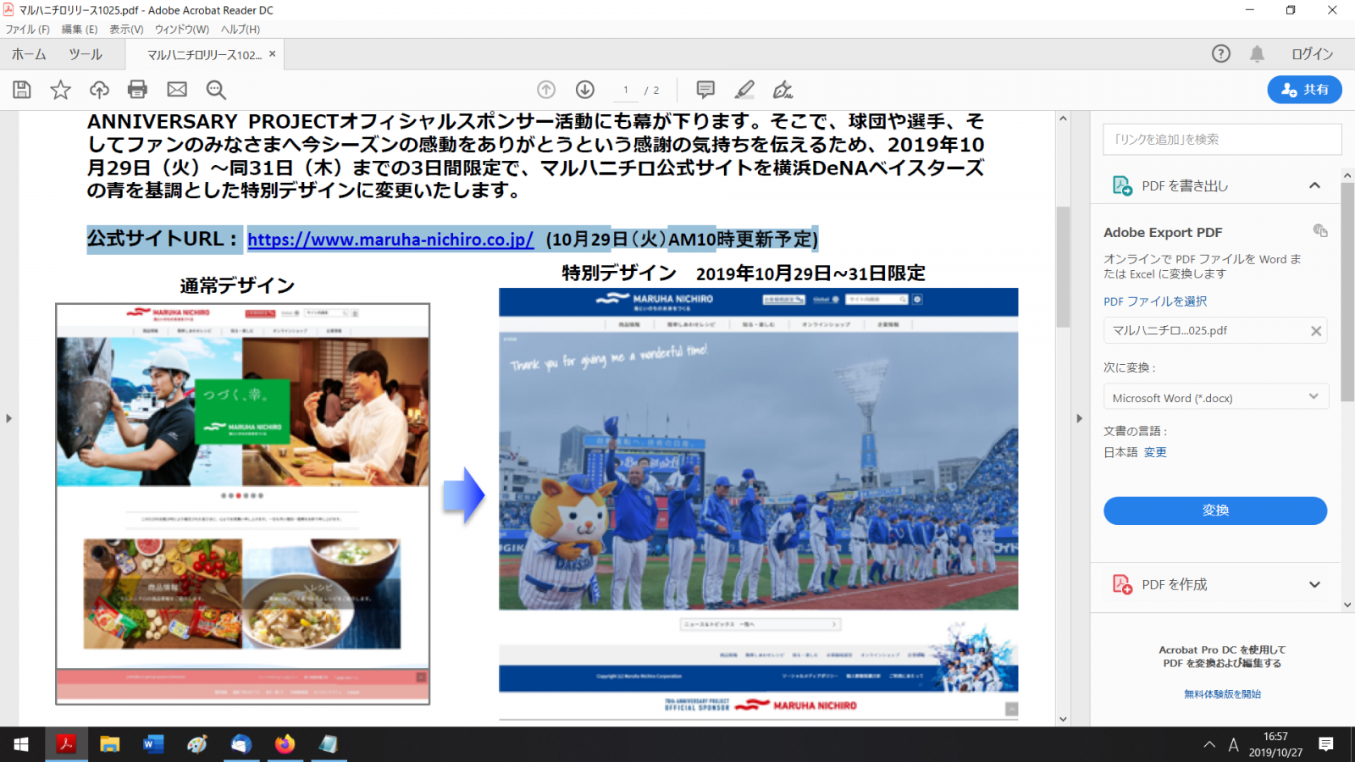Click the IME input mode A indicator
This screenshot has height=762, width=1355.
click(x=1234, y=744)
